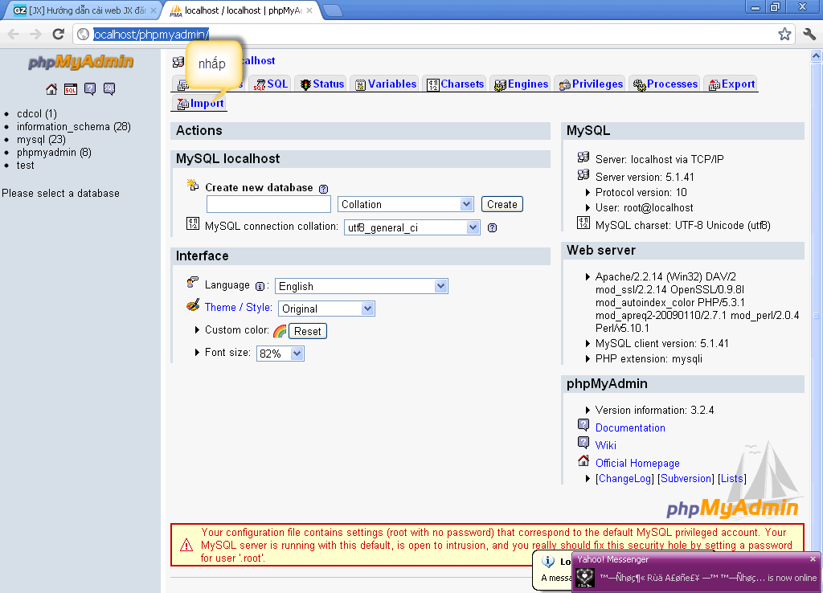
Task: Switch to the Engines tab
Action: tap(521, 84)
